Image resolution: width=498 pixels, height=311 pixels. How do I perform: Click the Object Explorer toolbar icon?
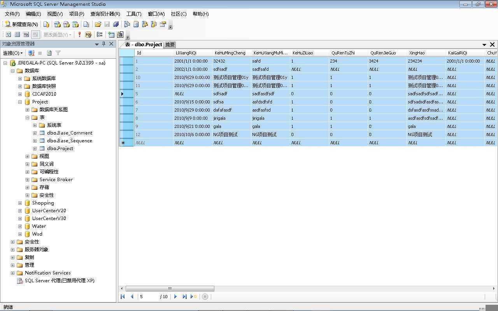point(145,24)
